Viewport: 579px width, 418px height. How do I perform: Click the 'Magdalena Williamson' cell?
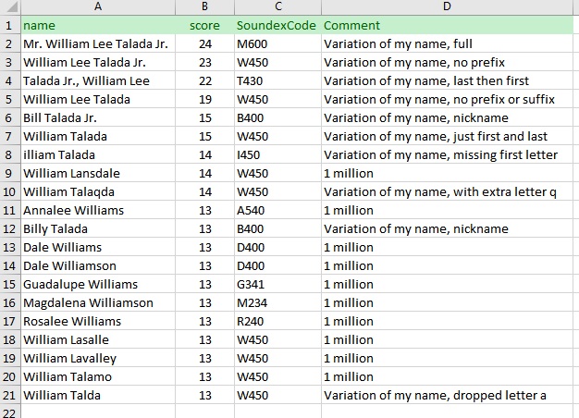tap(97, 303)
